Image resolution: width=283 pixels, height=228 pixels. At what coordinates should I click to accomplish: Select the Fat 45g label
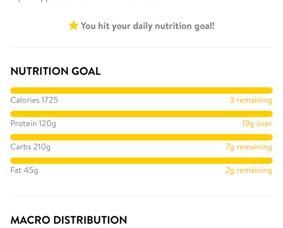click(x=24, y=170)
